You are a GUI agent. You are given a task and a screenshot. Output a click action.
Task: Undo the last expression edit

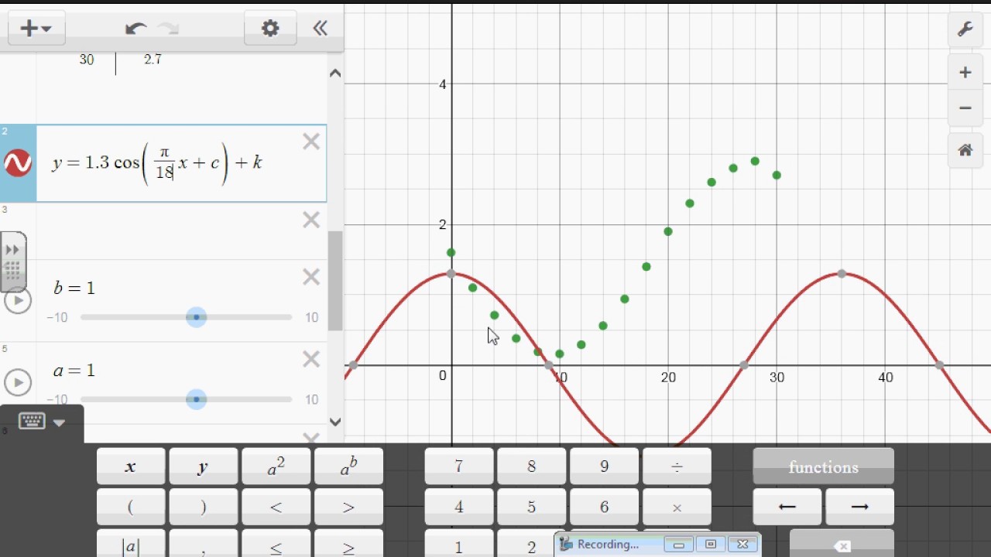(x=135, y=29)
